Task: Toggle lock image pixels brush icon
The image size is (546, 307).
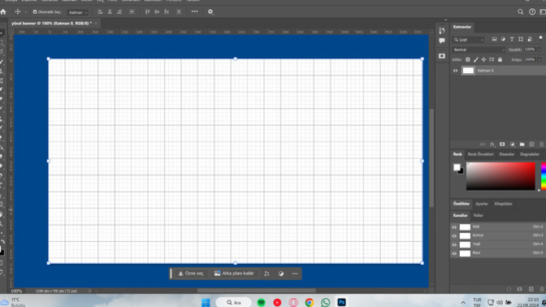Action: tap(475, 60)
